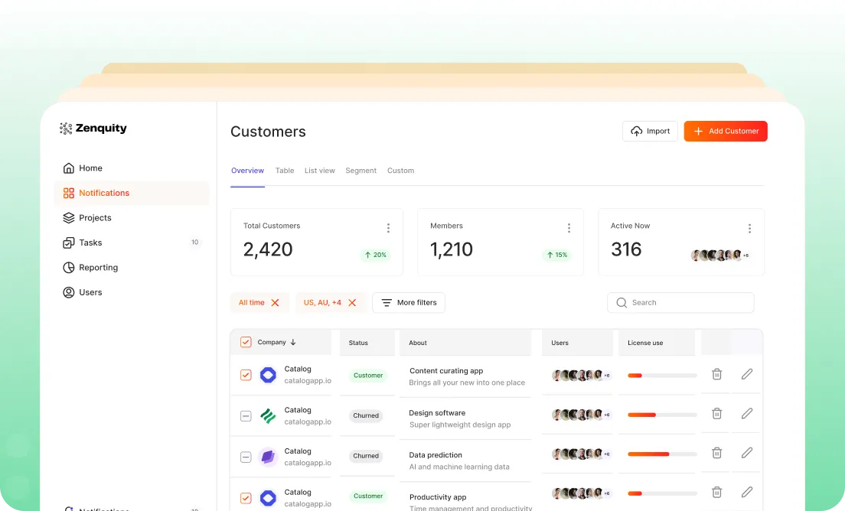The image size is (845, 511).
Task: Open Home from the sidebar
Action: click(132, 168)
